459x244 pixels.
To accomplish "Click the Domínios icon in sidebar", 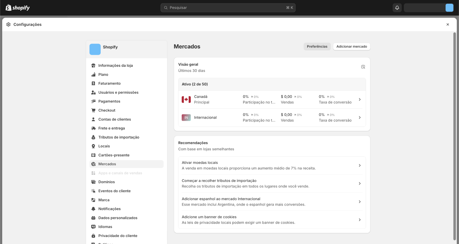I will (x=93, y=182).
